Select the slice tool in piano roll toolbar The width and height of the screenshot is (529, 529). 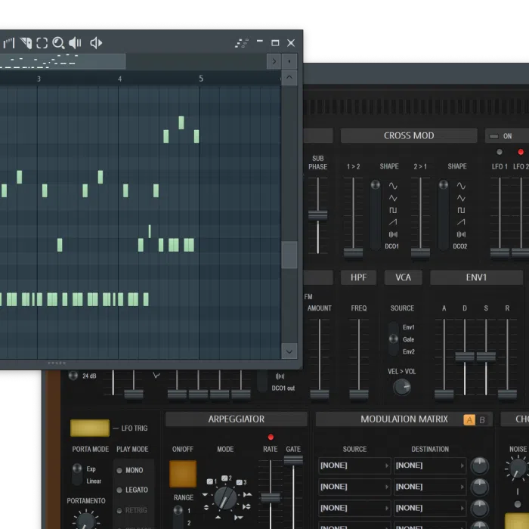click(x=26, y=43)
